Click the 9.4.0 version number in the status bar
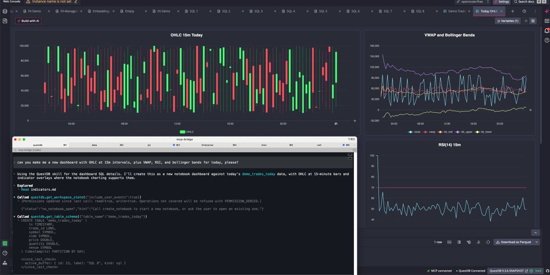Screen dimensions: 550x275 pyautogui.click(x=539, y=271)
